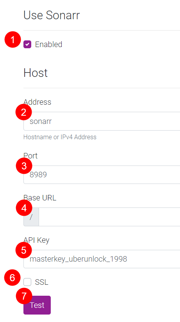Click the red number 3 marker

24,166
